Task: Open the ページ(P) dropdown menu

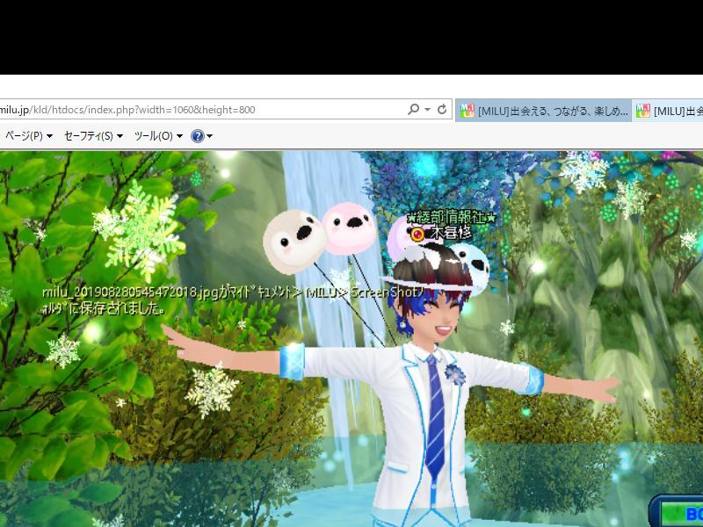Action: coord(28,136)
